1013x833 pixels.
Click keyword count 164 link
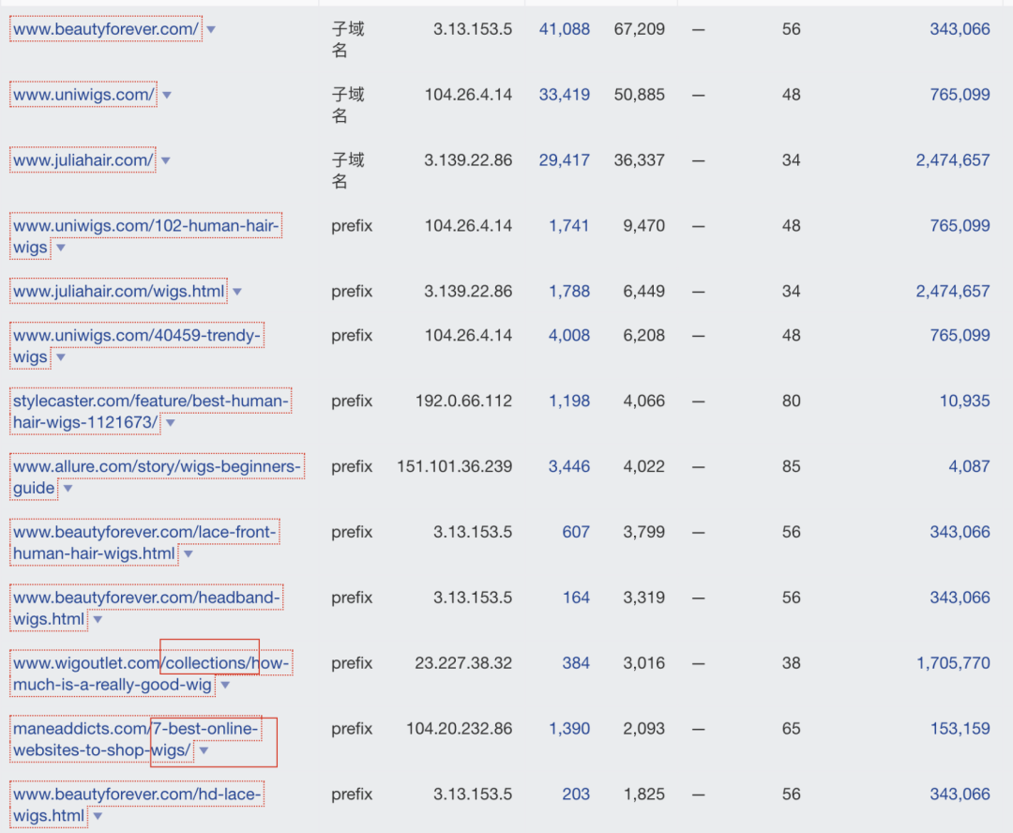tap(576, 598)
